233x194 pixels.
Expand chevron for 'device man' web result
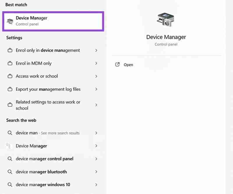tap(96, 133)
